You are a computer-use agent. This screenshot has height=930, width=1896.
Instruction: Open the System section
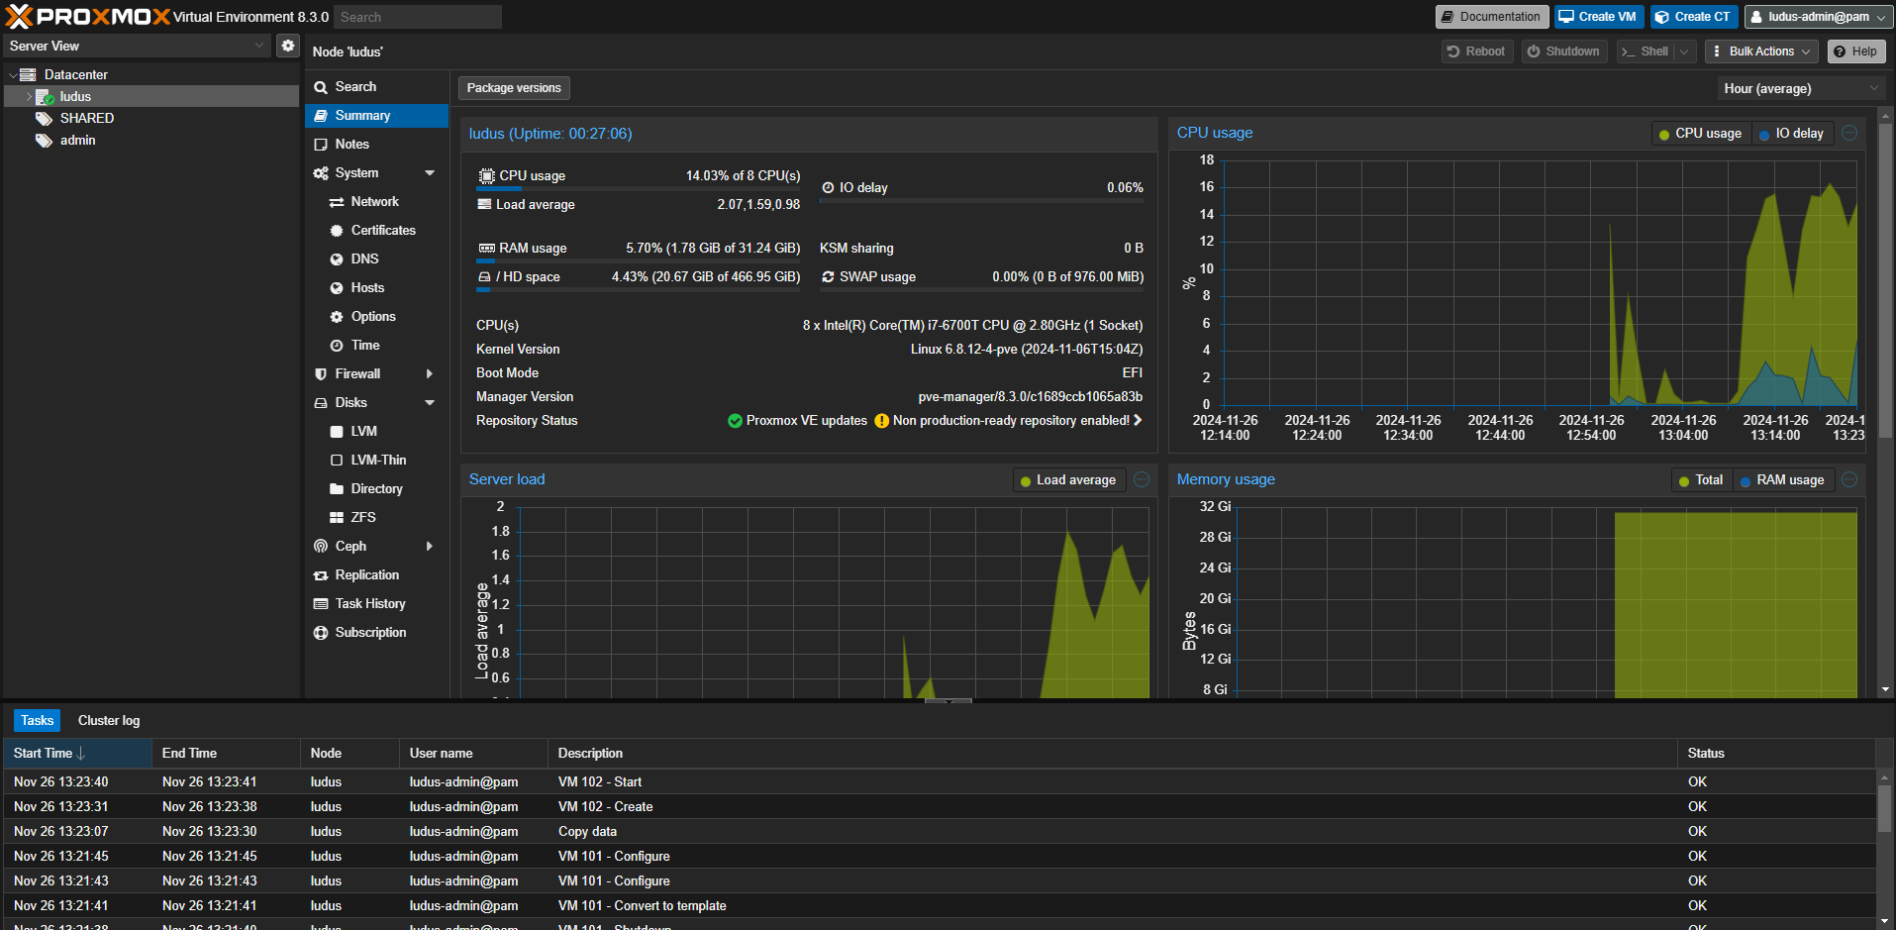tap(376, 173)
